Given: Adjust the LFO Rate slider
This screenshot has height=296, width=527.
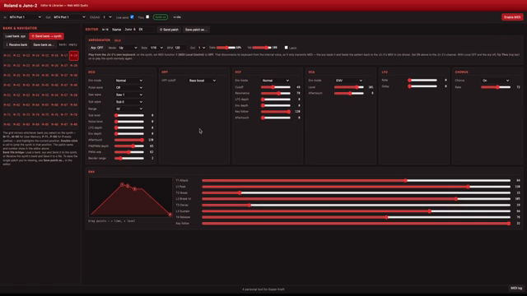Looking at the screenshot, I should tap(422, 81).
